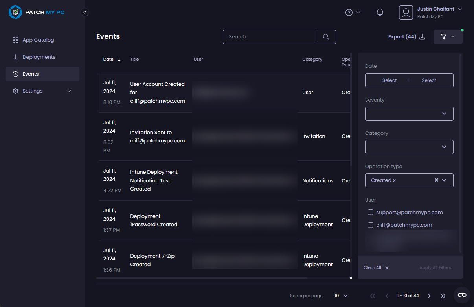Click the help question mark icon

(x=349, y=12)
